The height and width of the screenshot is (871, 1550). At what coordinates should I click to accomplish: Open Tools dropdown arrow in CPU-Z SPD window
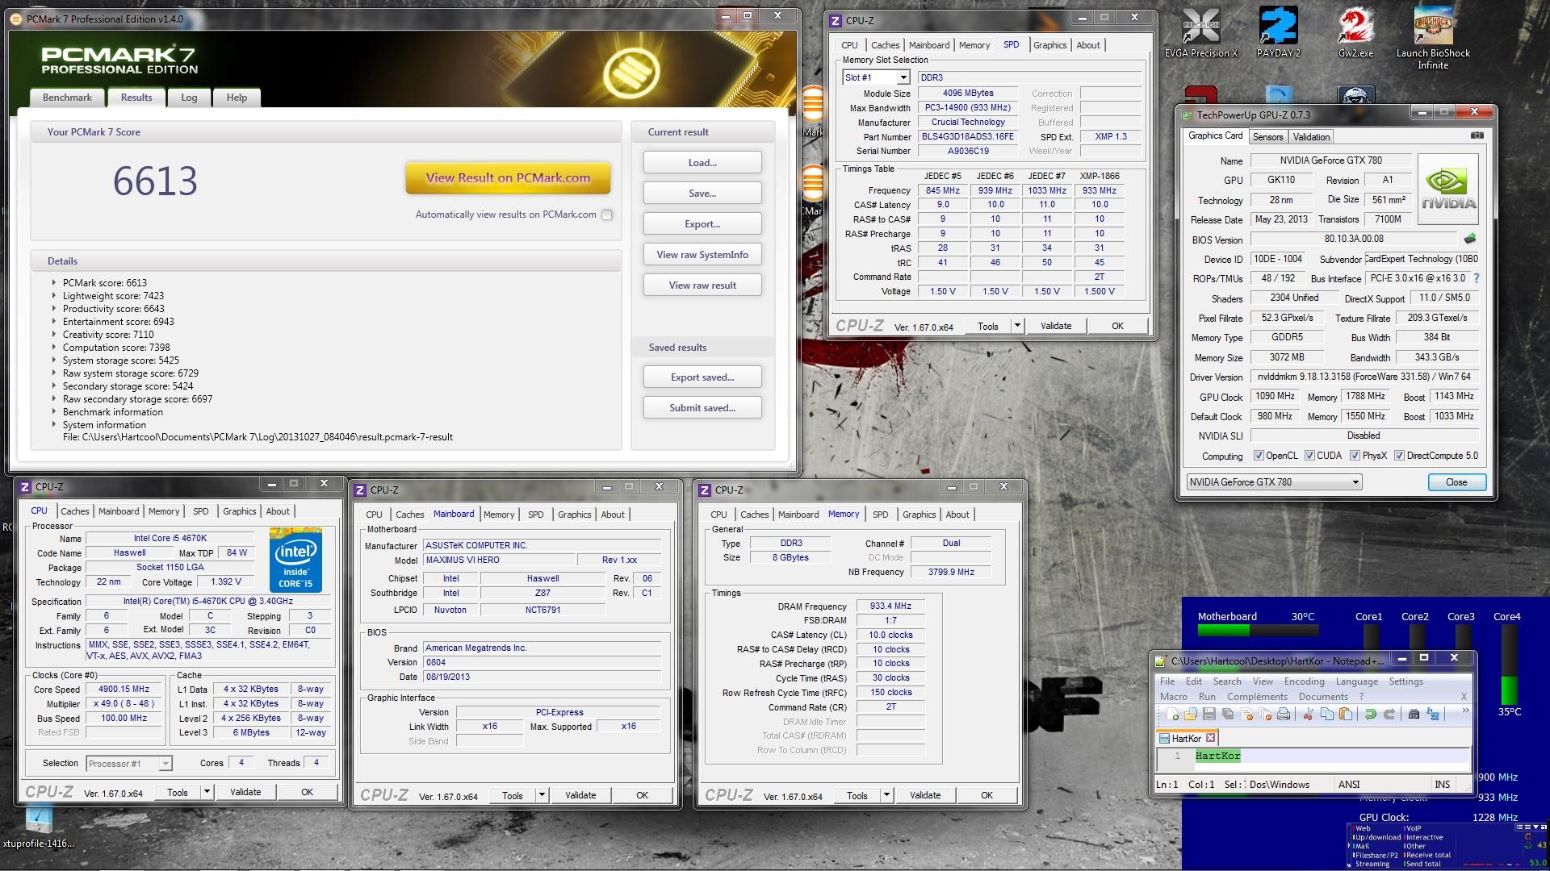[x=1017, y=326]
